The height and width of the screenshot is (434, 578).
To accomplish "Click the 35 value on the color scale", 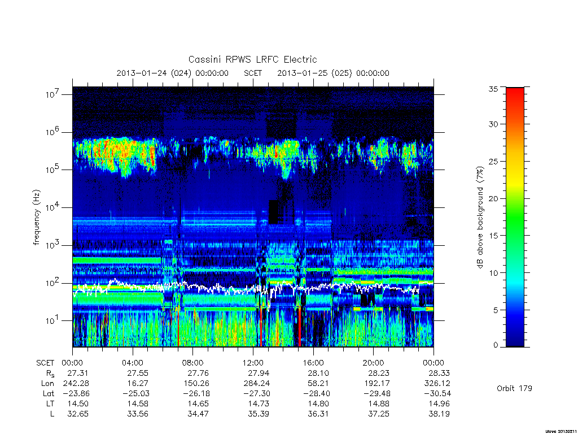I will (493, 89).
